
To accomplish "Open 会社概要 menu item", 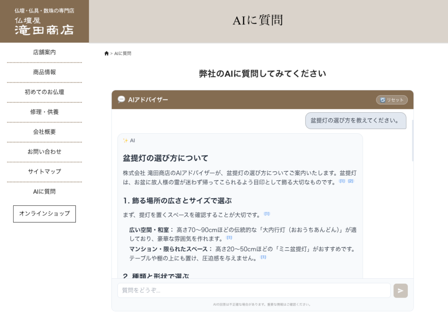I will pos(44,132).
